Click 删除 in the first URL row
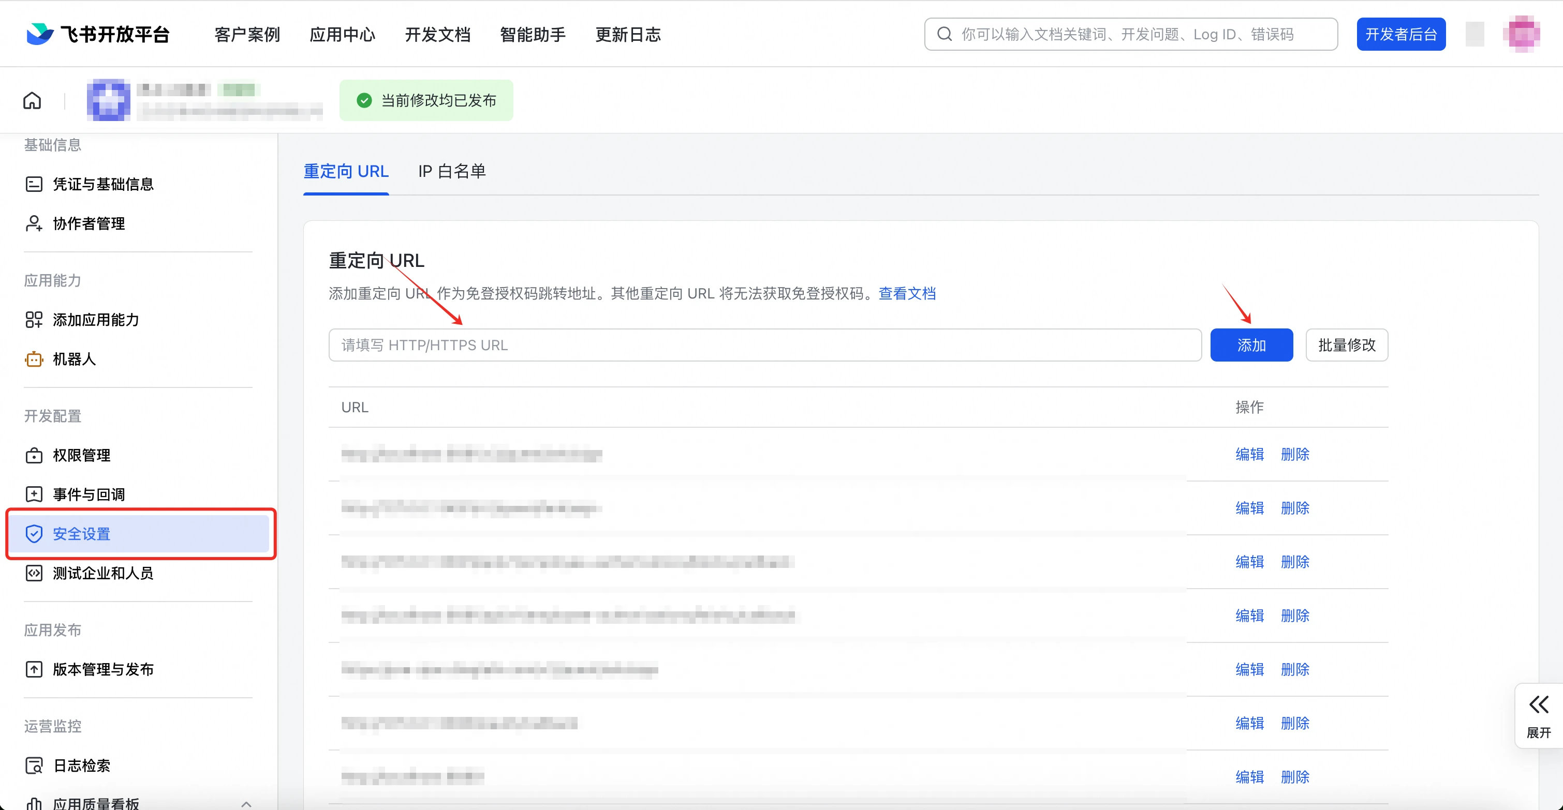1563x810 pixels. click(1295, 454)
